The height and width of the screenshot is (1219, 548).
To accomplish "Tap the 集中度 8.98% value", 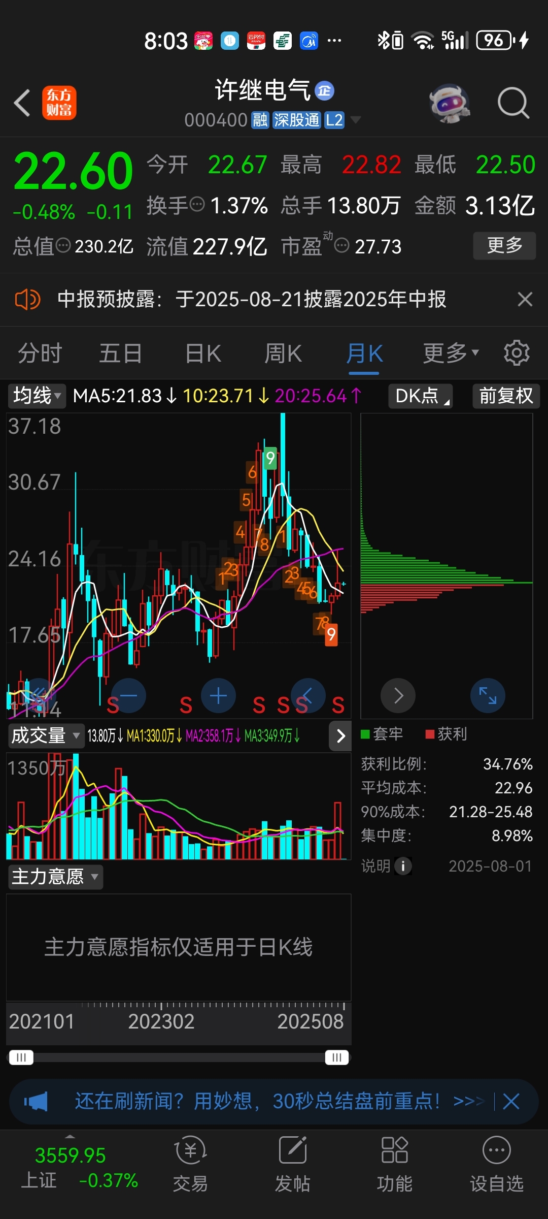I will click(512, 836).
